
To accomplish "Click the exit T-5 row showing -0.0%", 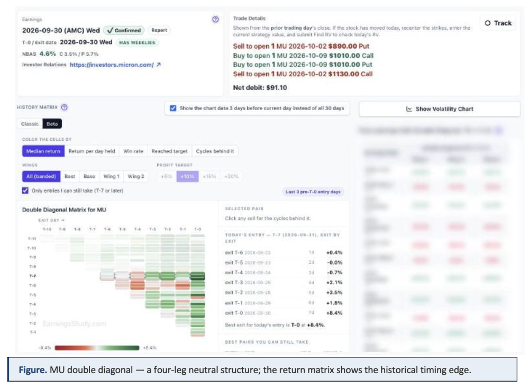I will [284, 263].
